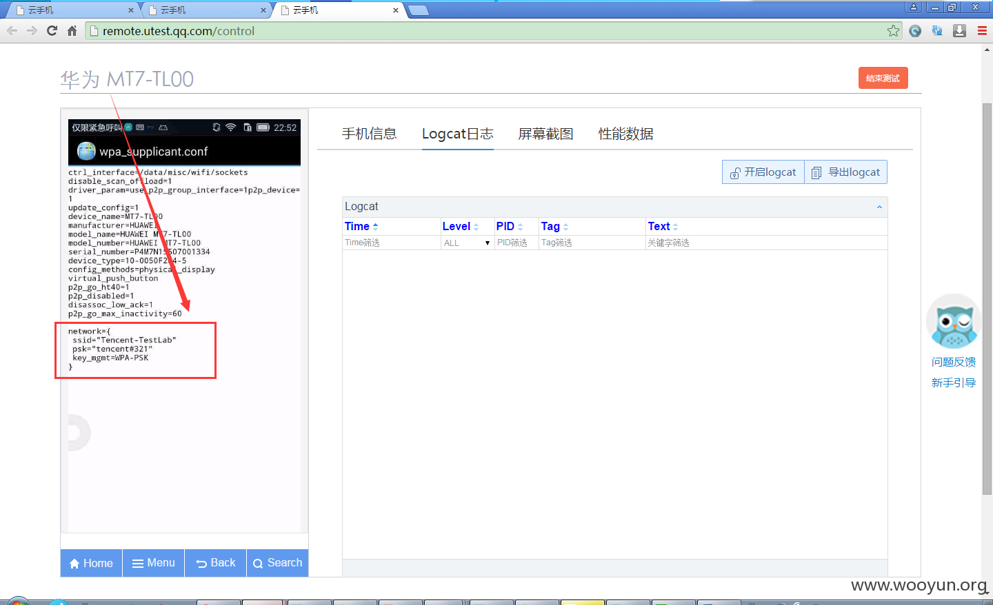Viewport: 993px width, 605px height.
Task: Collapse the Logcat panel chevron
Action: tap(879, 207)
